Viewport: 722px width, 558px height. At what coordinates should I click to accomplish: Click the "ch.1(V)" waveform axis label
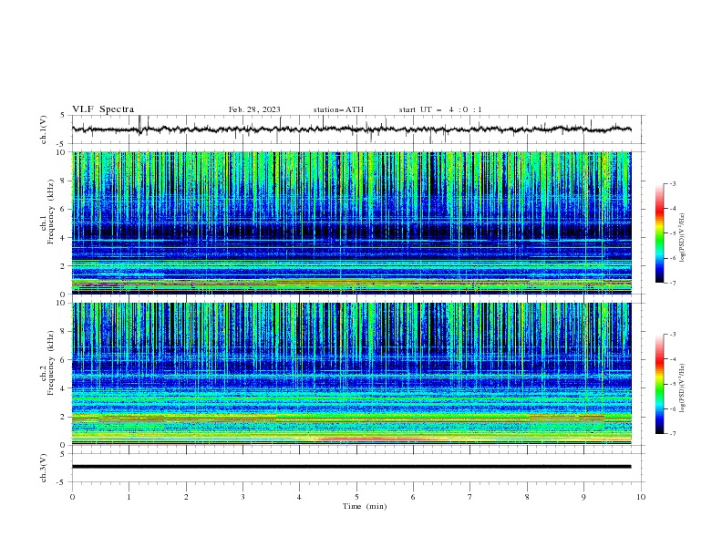(x=44, y=129)
